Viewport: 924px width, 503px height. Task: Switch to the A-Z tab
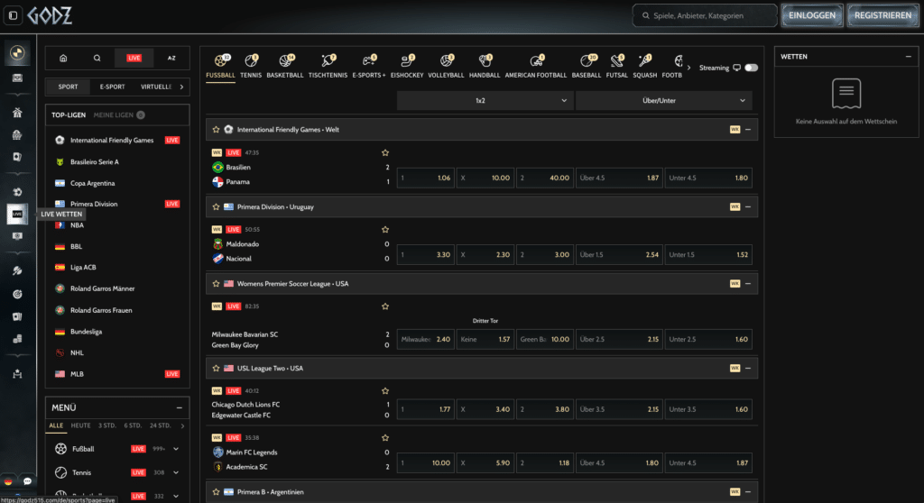[171, 58]
